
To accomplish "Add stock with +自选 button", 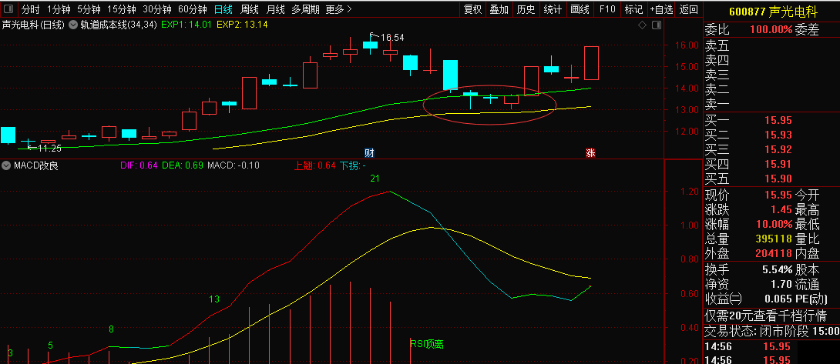I will tap(662, 9).
